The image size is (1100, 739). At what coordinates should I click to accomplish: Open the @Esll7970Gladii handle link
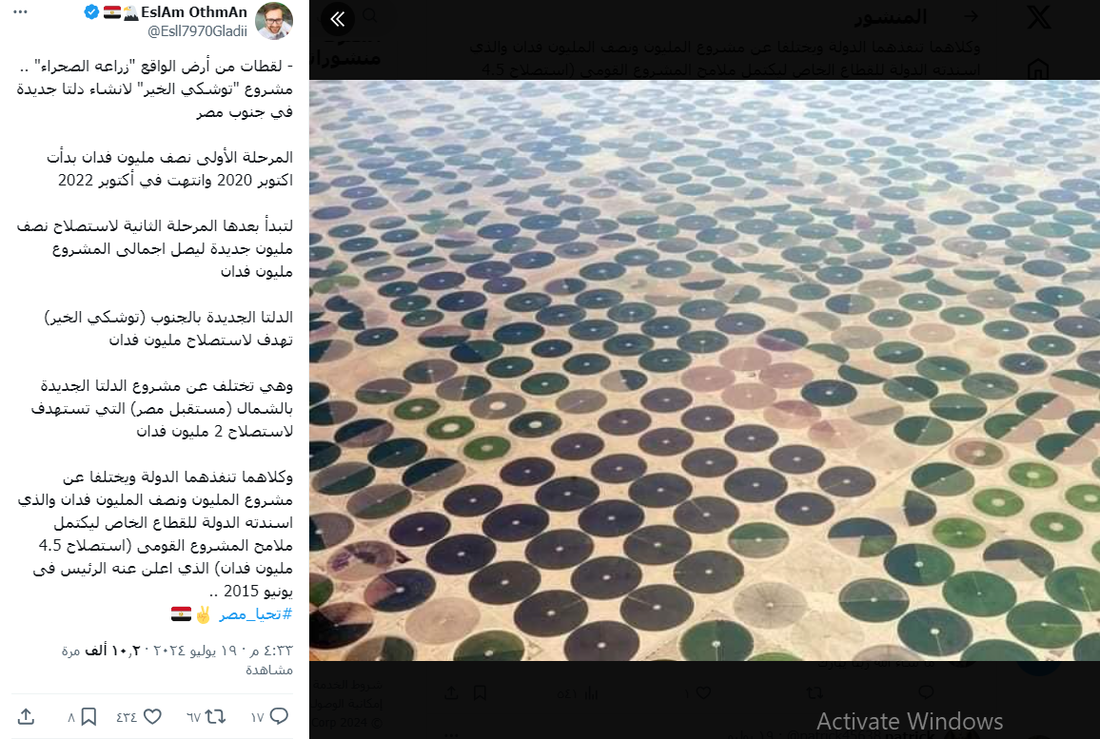click(x=197, y=30)
